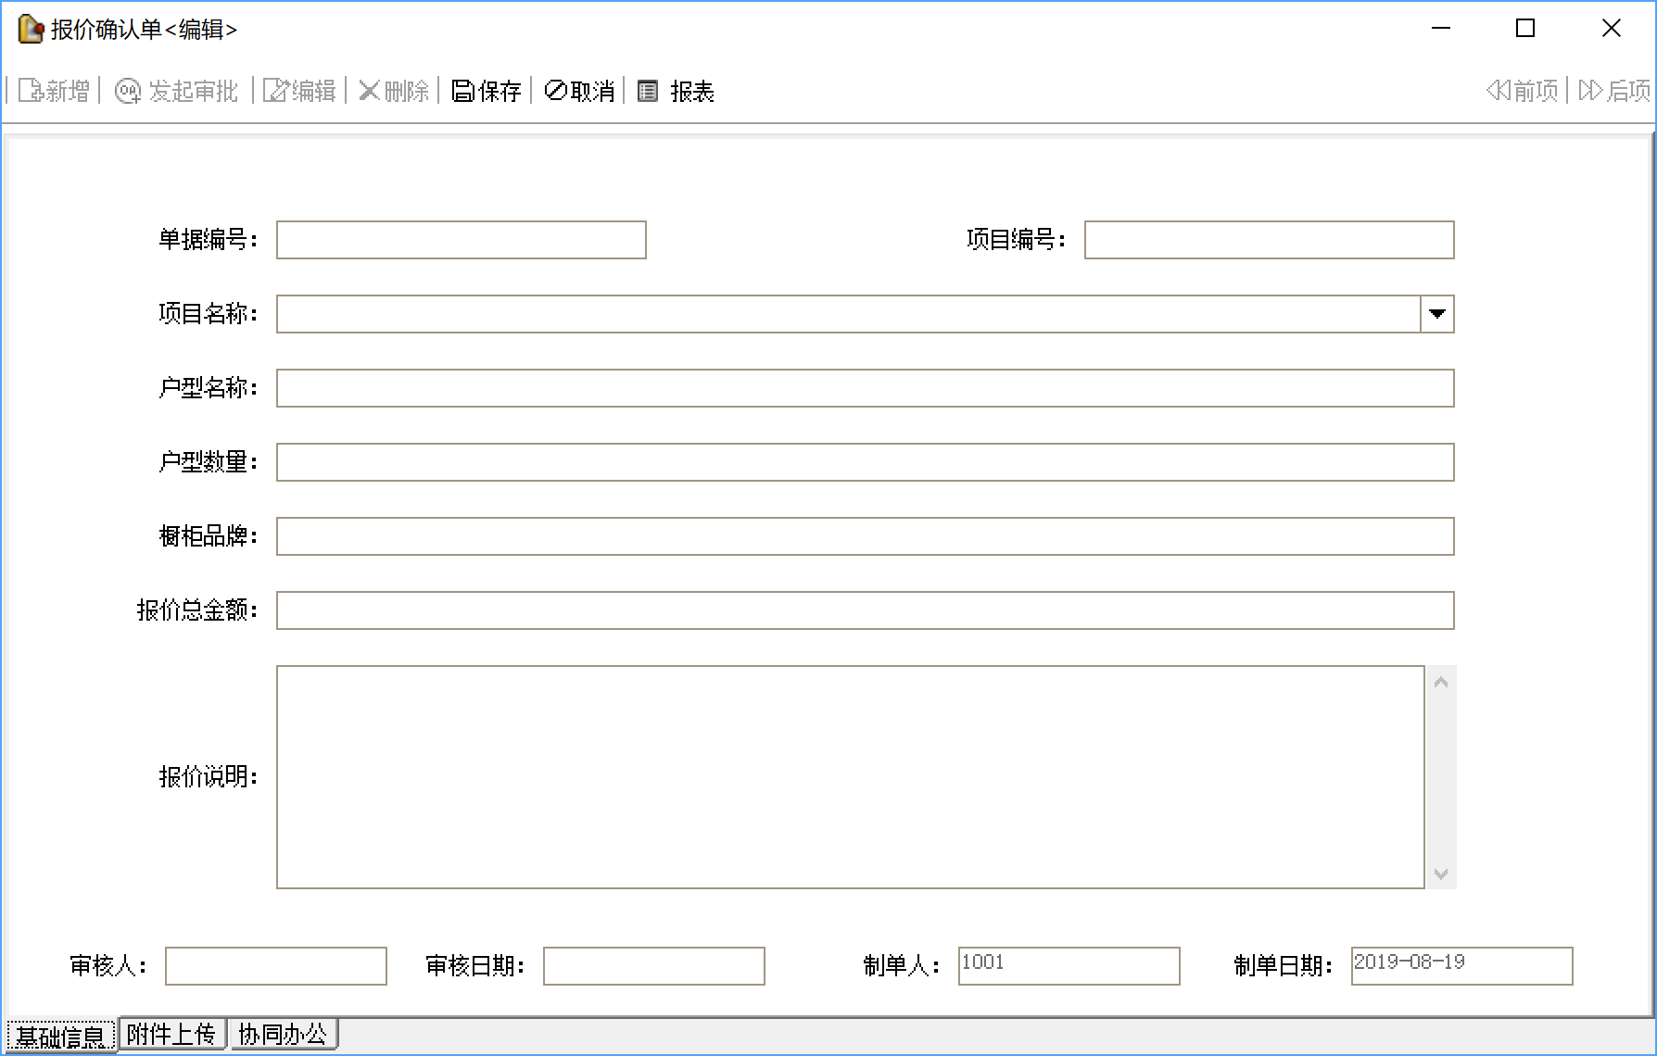This screenshot has width=1657, height=1056.
Task: Switch to the 协同办公 tab
Action: [283, 1034]
